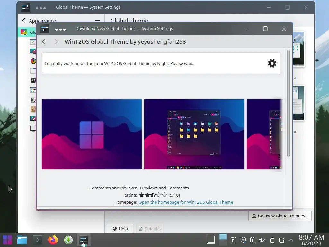Screen dimensions: 329x247
Task: Open the application launcher in the taskbar
Action: 7,240
